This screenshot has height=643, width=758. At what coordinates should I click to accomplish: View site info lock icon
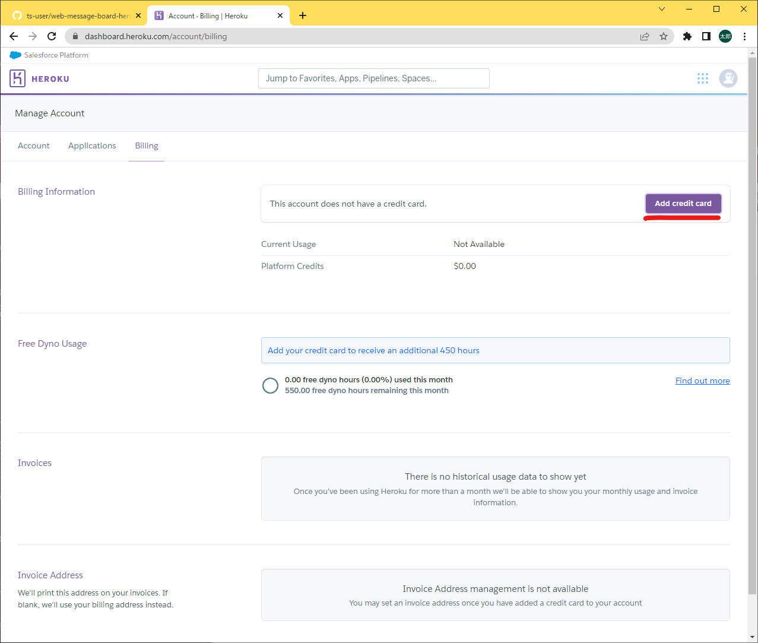click(75, 36)
